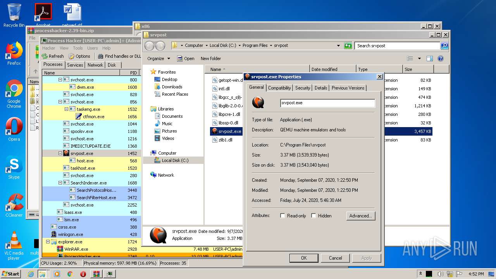Click Explorer back navigation button
Image resolution: width=496 pixels, height=279 pixels.
tap(149, 46)
